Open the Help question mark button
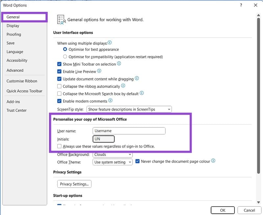This screenshot has width=263, height=215. (241, 5)
